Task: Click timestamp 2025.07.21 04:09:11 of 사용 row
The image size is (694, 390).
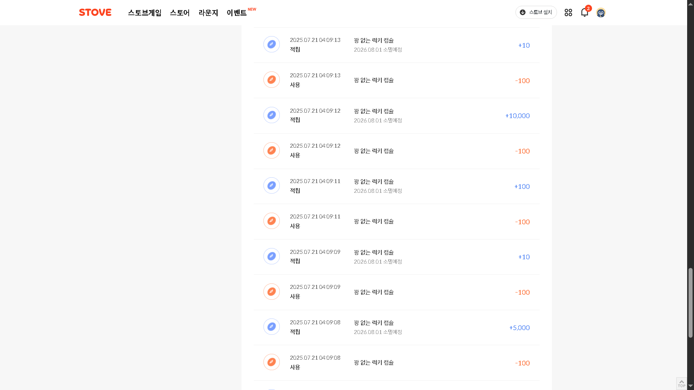Action: coord(315,217)
